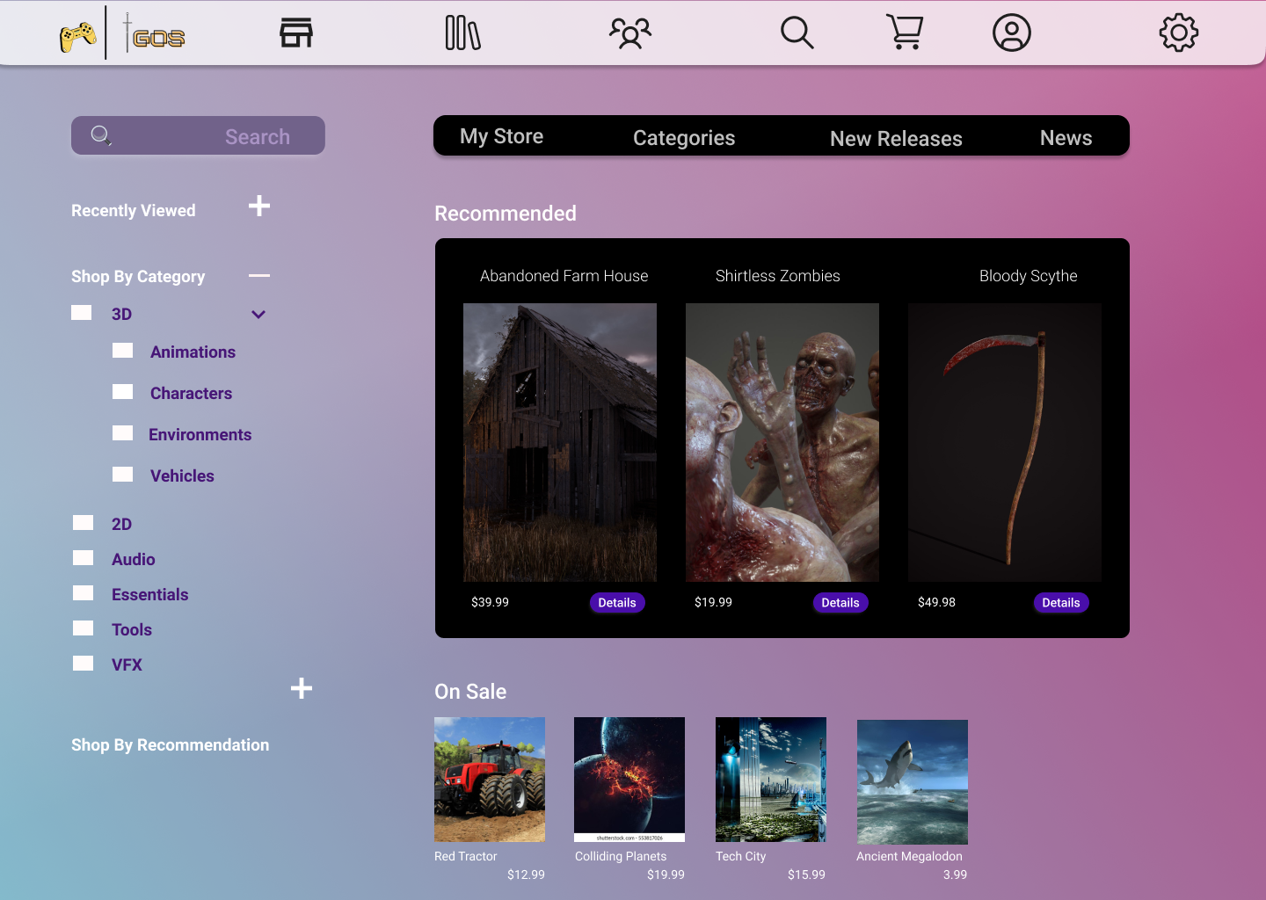Check the Essentials checkbox
The image size is (1266, 900).
(x=84, y=593)
